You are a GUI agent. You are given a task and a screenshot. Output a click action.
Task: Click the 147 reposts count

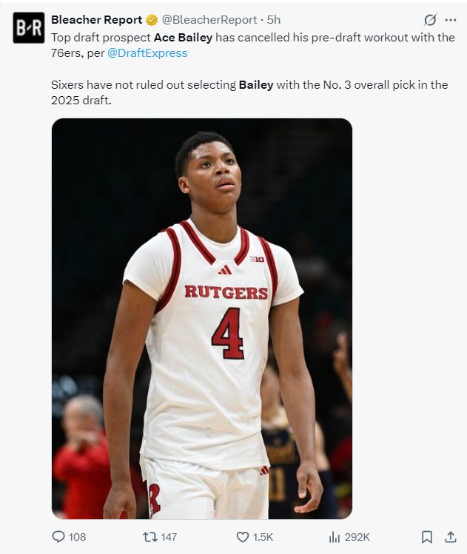pos(169,537)
